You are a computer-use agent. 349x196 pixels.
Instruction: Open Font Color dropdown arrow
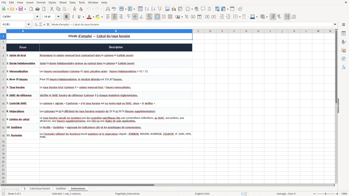pos(93,17)
